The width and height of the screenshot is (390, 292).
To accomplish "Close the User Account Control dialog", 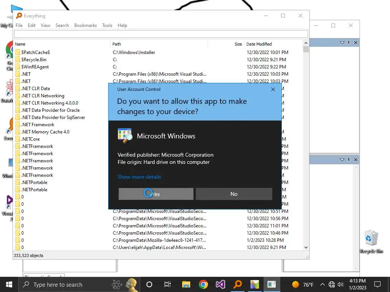I will pyautogui.click(x=273, y=89).
